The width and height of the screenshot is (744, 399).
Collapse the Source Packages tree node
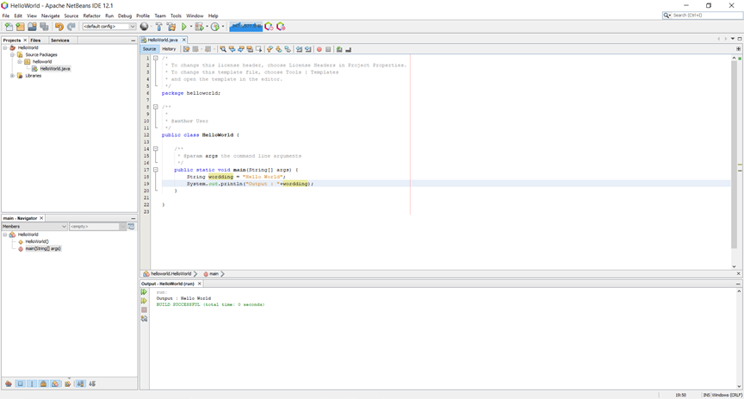click(12, 54)
